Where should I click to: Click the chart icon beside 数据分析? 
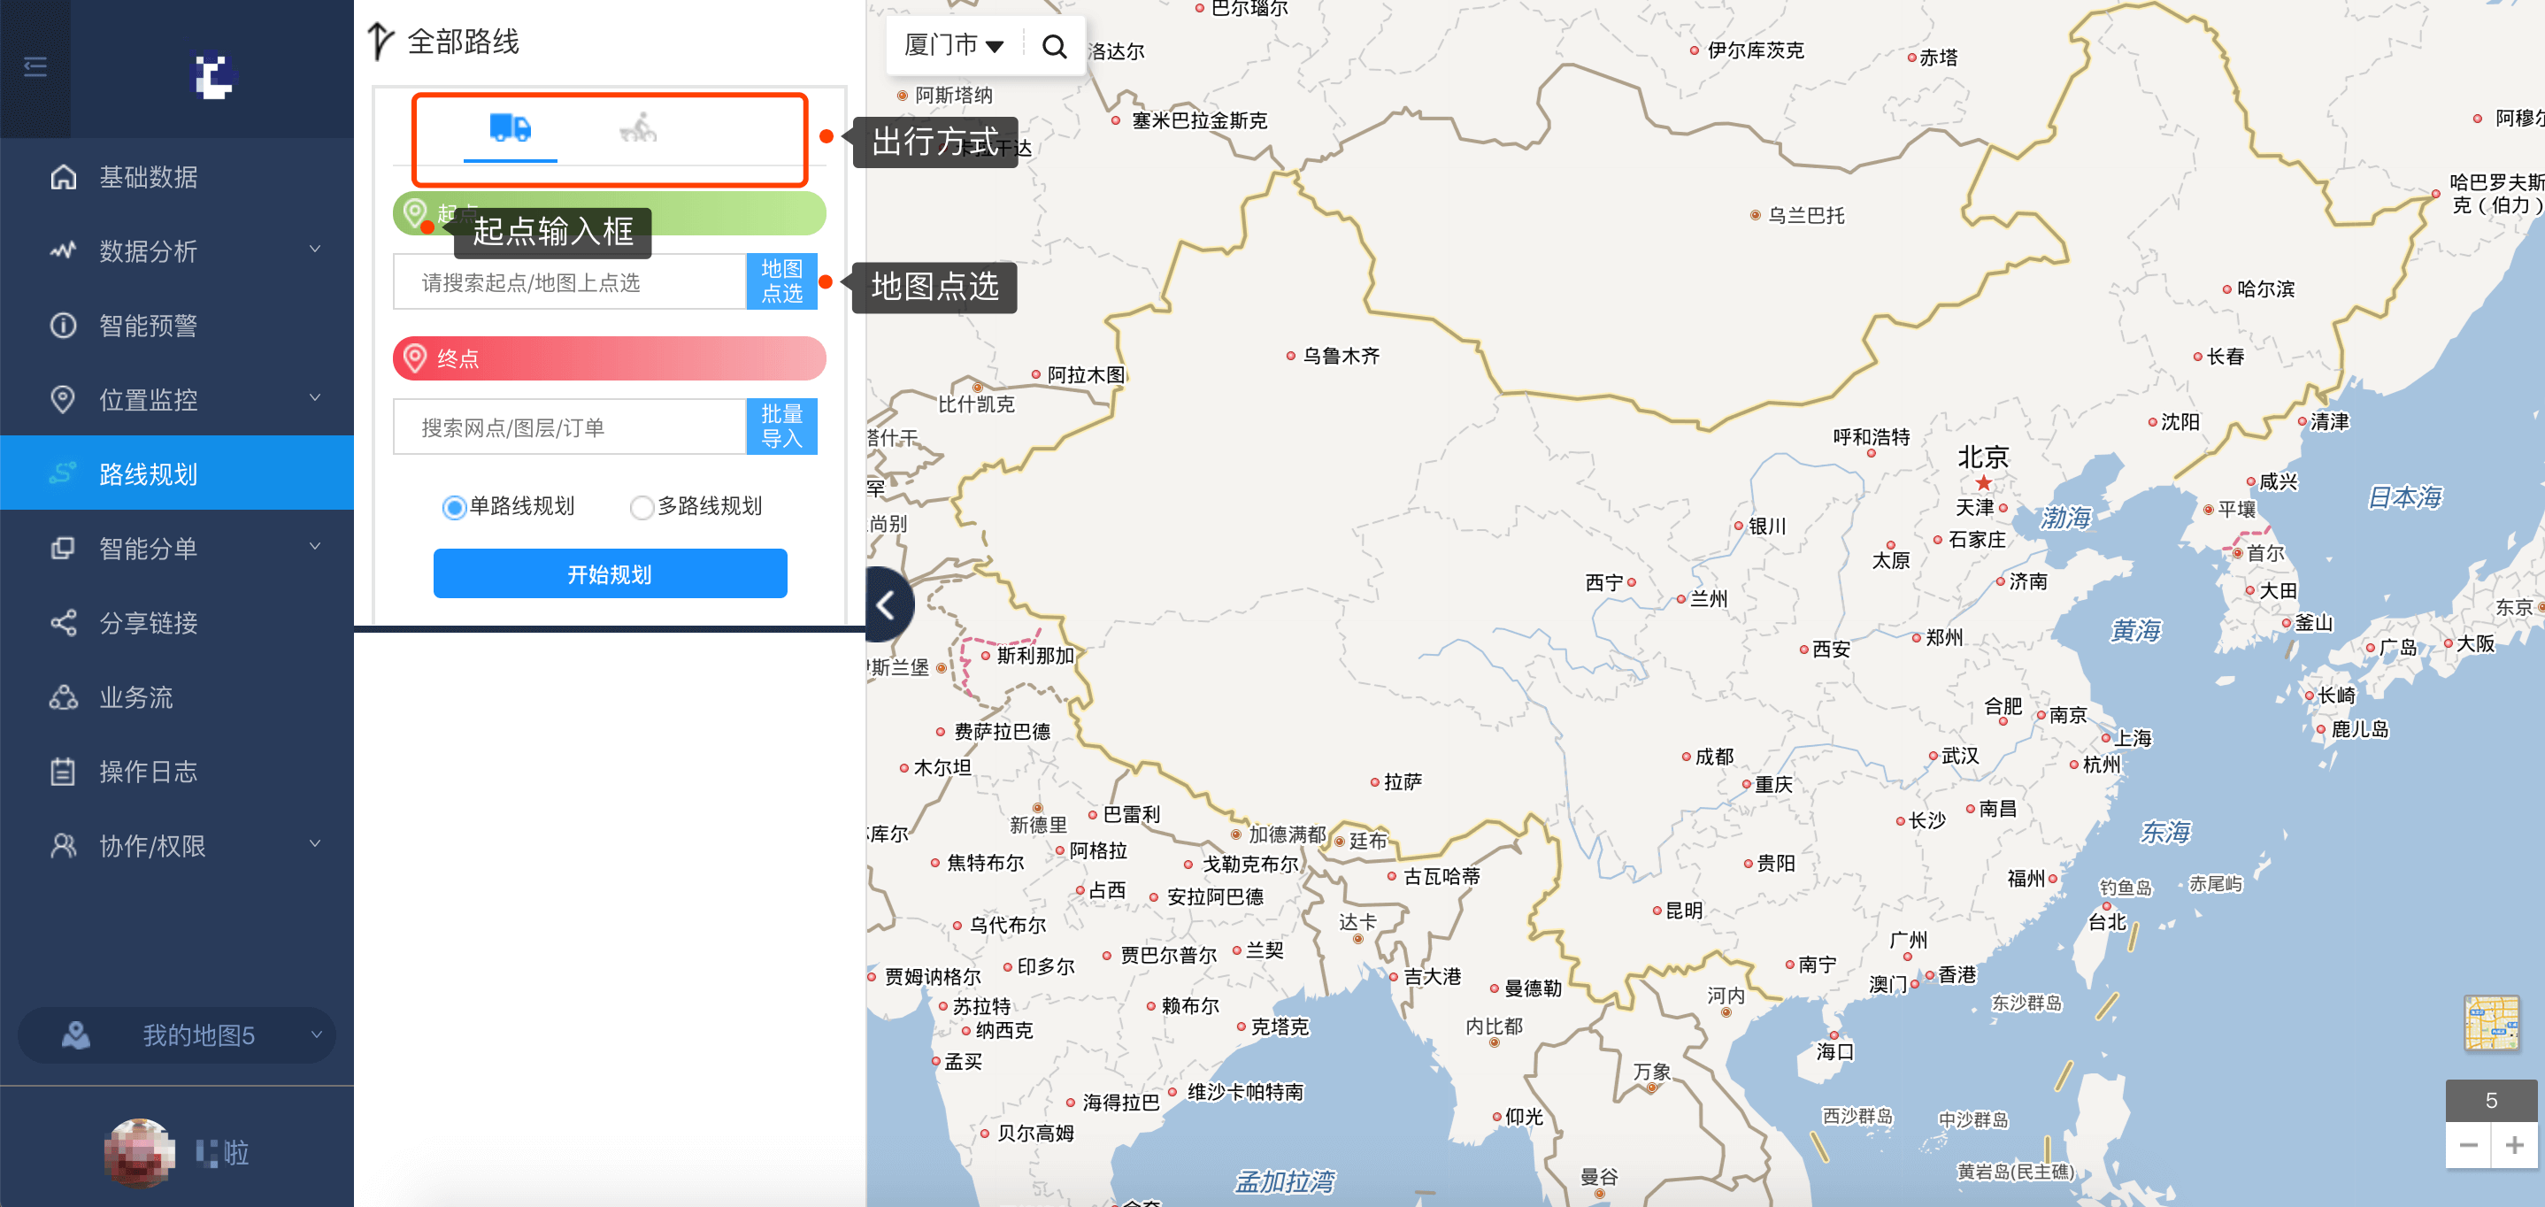tap(63, 251)
